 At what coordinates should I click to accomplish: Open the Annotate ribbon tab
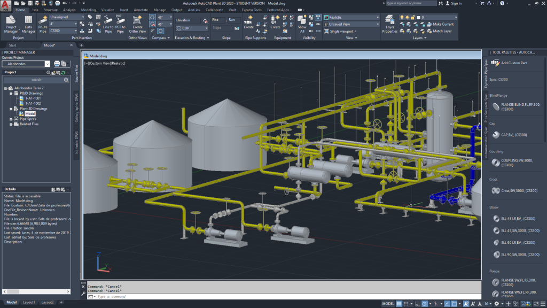point(140,10)
